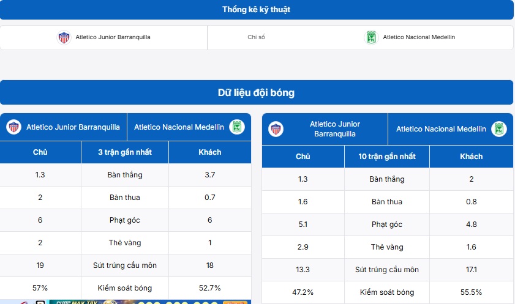
Task: Click the away goals value 3.7
Action: click(210, 175)
